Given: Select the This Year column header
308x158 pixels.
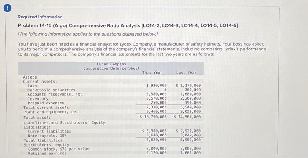Looking at the screenshot, I should pos(152,72).
